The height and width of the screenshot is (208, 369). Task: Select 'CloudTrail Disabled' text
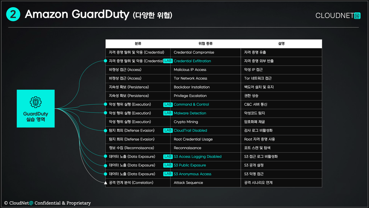[x=190, y=130]
